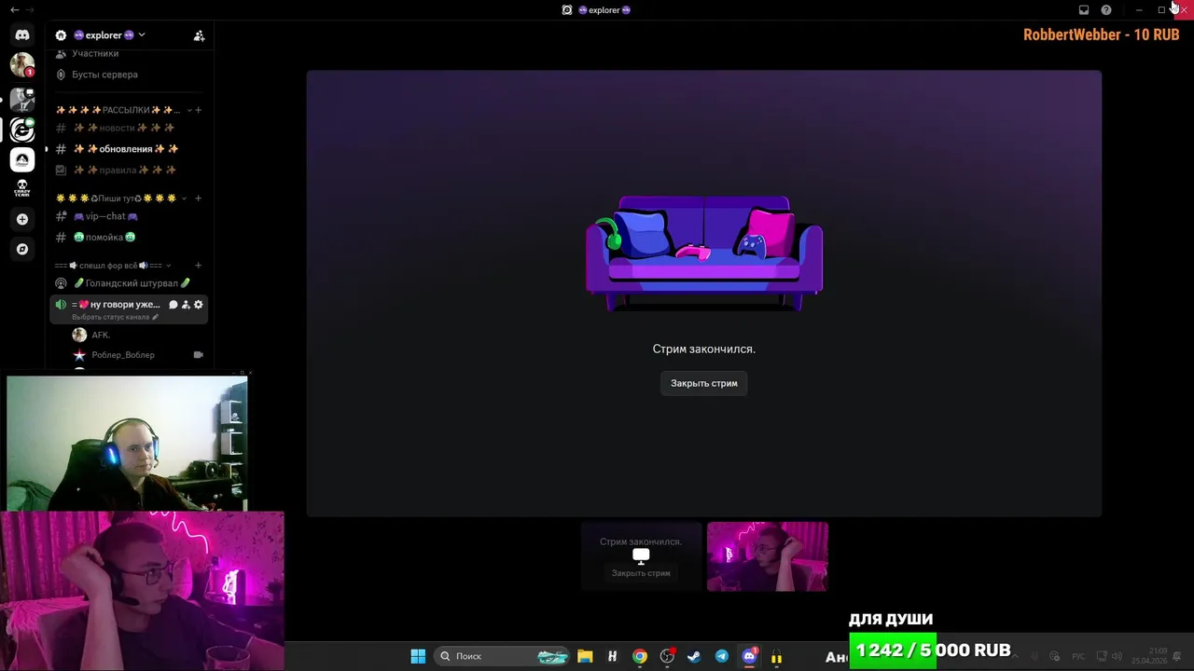
Task: Edit ну говори уже channel settings gear
Action: click(x=198, y=305)
